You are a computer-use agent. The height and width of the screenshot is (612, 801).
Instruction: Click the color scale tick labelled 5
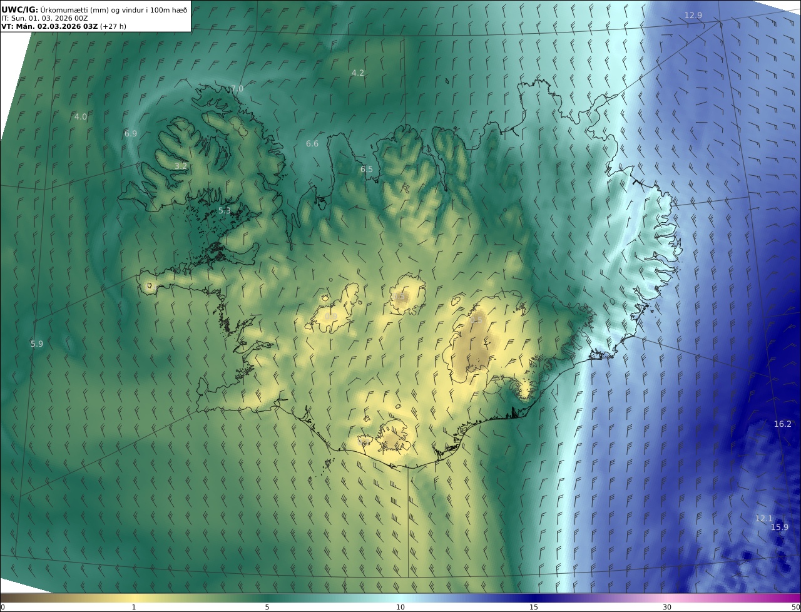pyautogui.click(x=267, y=607)
